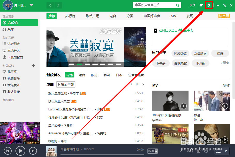235x157 pixels.
Task: Click the user avatar picture
Action: pos(8,5)
